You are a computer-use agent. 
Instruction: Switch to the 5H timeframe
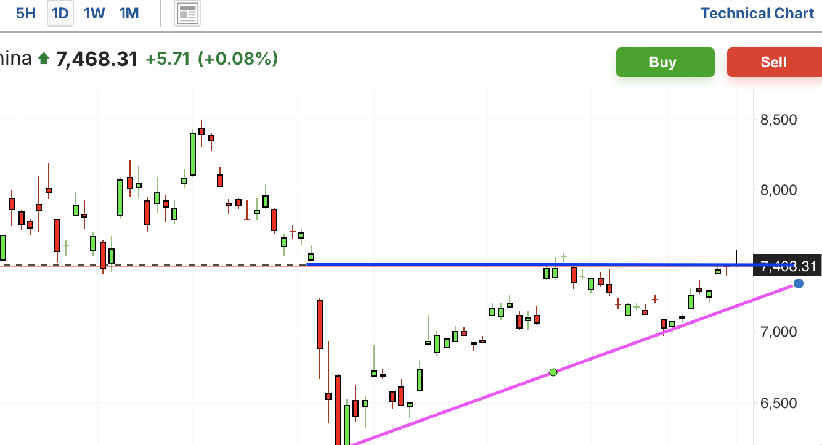26,13
